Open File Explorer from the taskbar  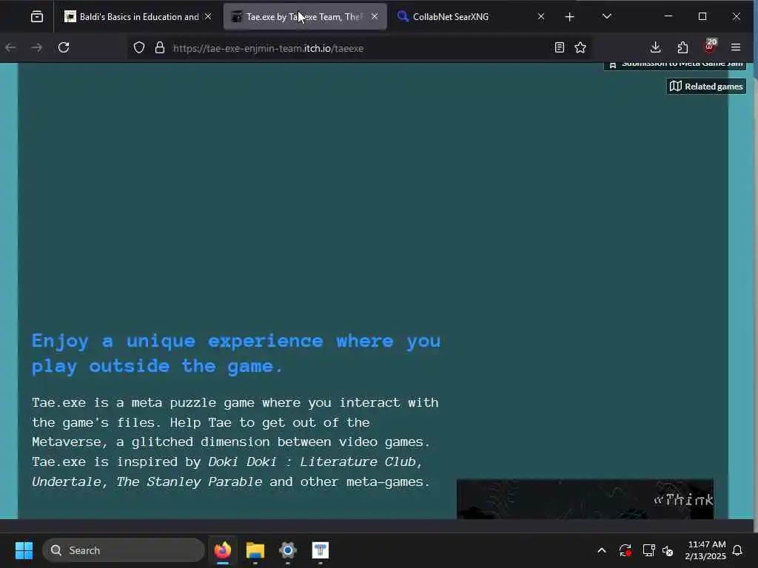click(x=255, y=550)
